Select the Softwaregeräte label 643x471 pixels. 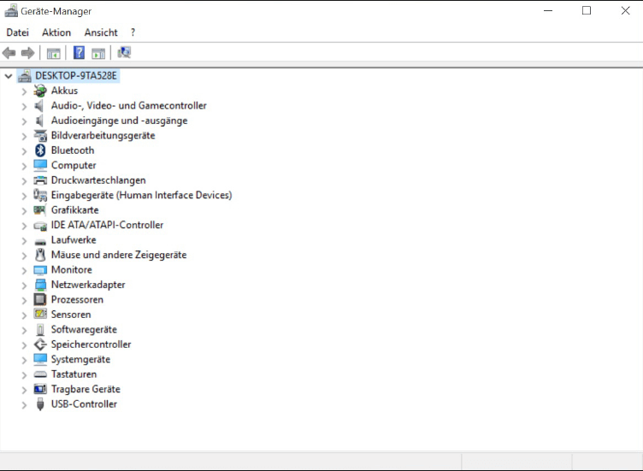coord(84,330)
